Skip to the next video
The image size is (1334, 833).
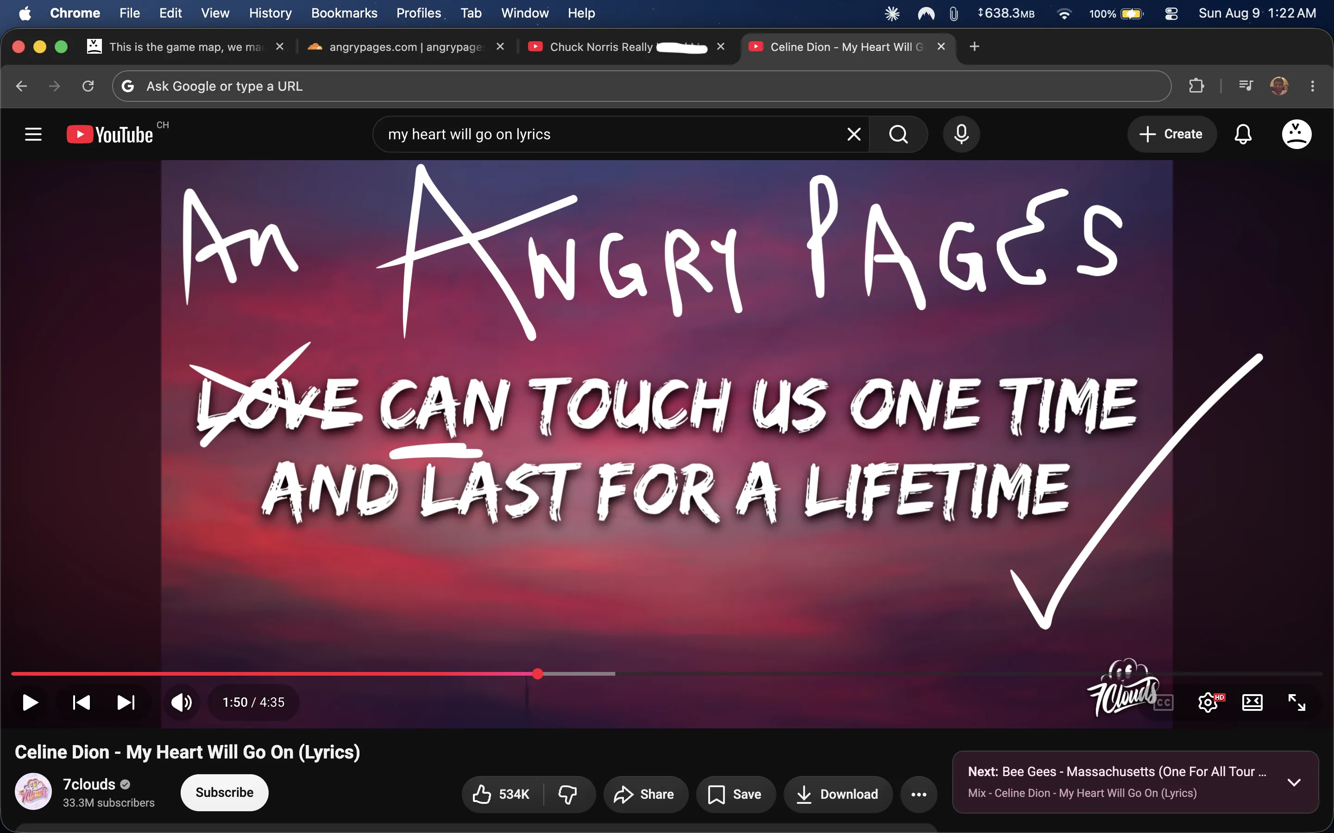[126, 702]
